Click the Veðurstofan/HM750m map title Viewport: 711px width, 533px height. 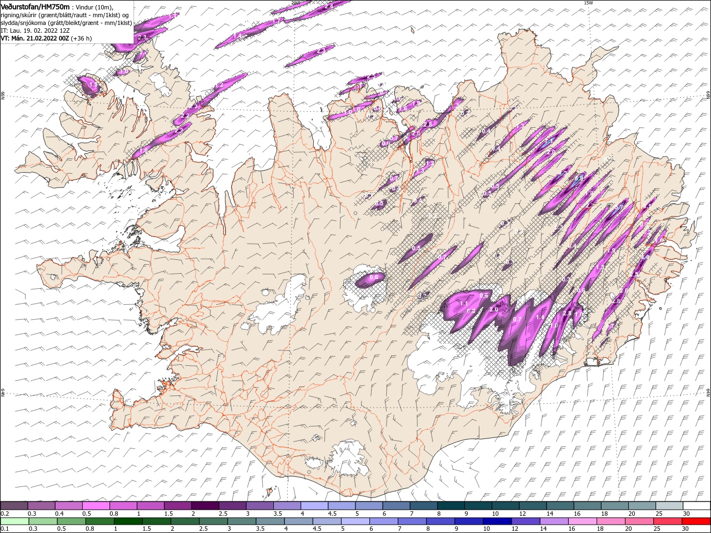coord(36,7)
